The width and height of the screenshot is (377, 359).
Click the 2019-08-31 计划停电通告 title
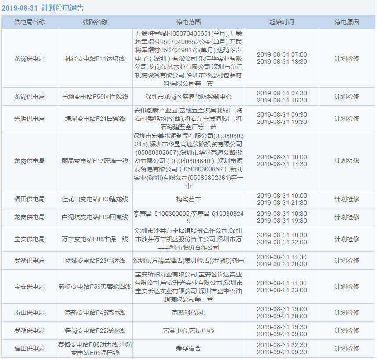(43, 8)
